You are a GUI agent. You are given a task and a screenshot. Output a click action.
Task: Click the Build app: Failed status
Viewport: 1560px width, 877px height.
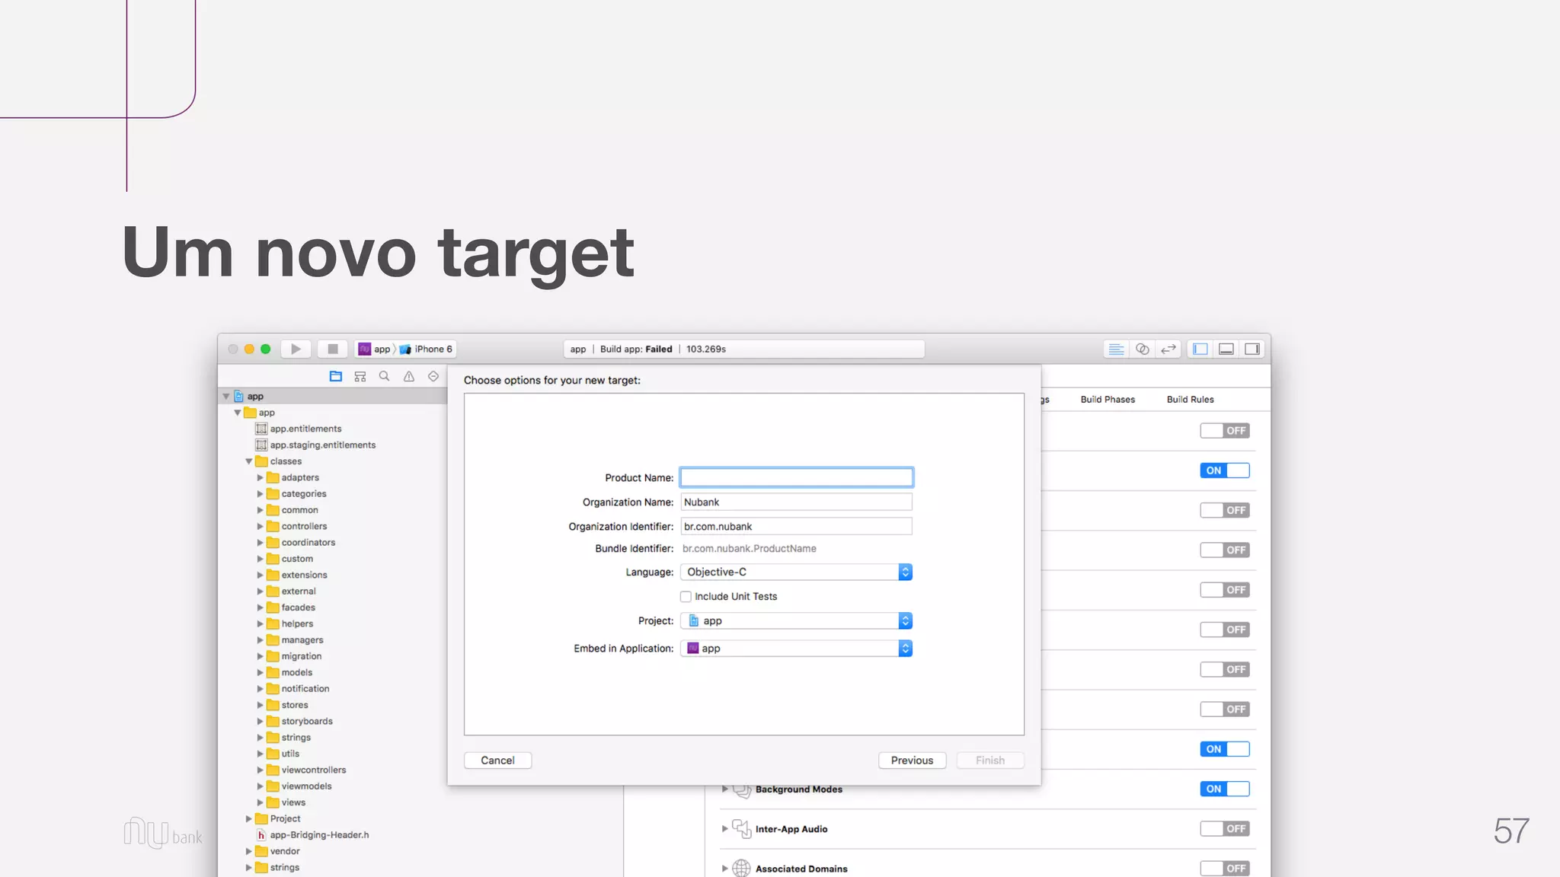[x=636, y=349]
